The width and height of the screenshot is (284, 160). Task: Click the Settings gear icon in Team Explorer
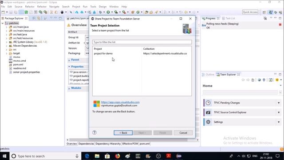[208, 122]
